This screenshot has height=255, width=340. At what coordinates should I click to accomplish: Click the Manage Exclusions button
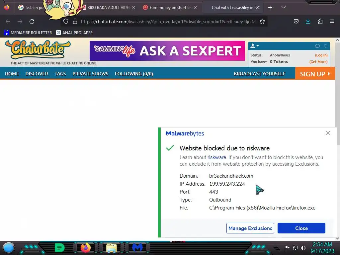point(250,228)
